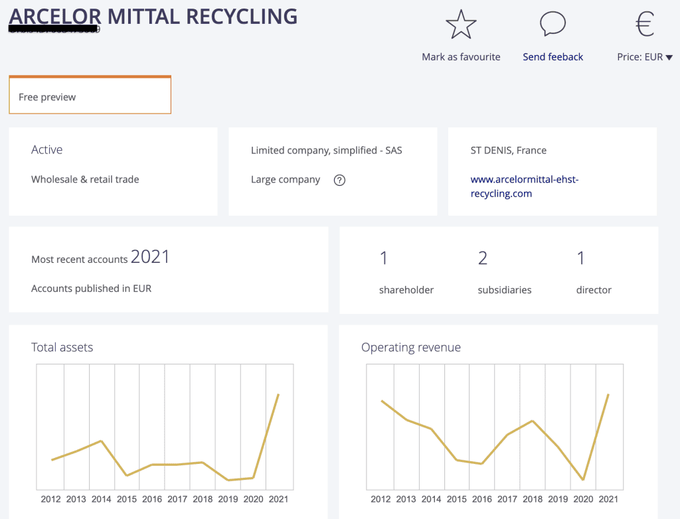Viewport: 680px width, 519px height.
Task: Click the speech bubble feedback icon
Action: coord(552,23)
